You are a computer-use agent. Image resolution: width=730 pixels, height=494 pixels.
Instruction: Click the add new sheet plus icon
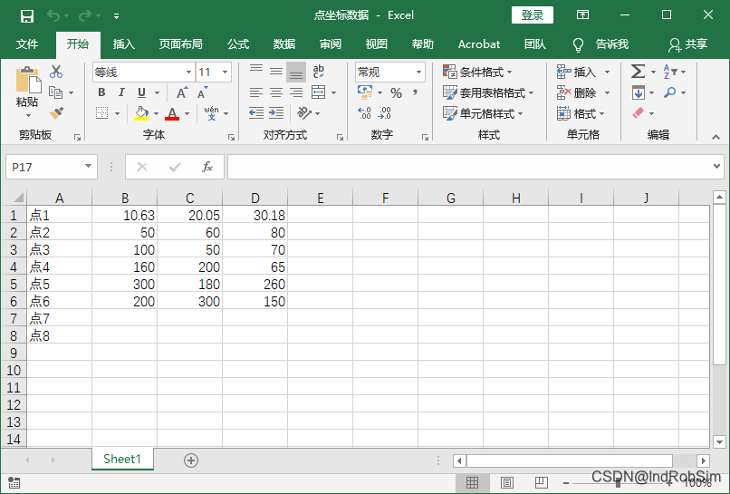click(191, 460)
